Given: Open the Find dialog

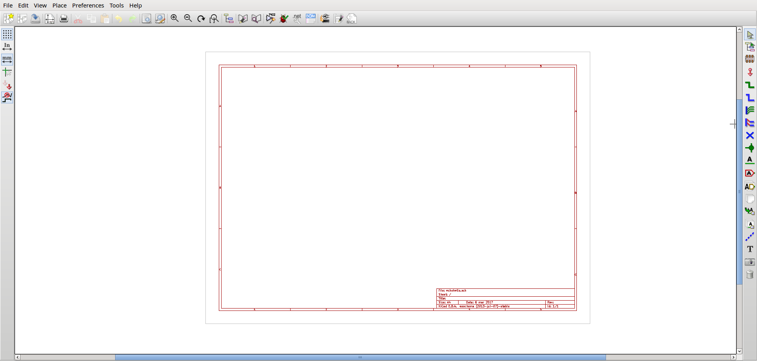Looking at the screenshot, I should click(x=146, y=19).
